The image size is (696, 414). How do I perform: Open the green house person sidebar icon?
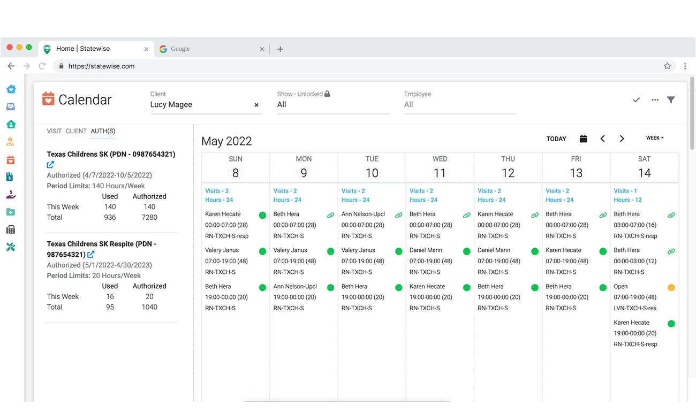click(x=11, y=124)
